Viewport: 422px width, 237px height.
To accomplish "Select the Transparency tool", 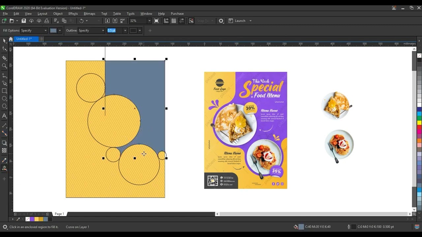I will 4,150.
